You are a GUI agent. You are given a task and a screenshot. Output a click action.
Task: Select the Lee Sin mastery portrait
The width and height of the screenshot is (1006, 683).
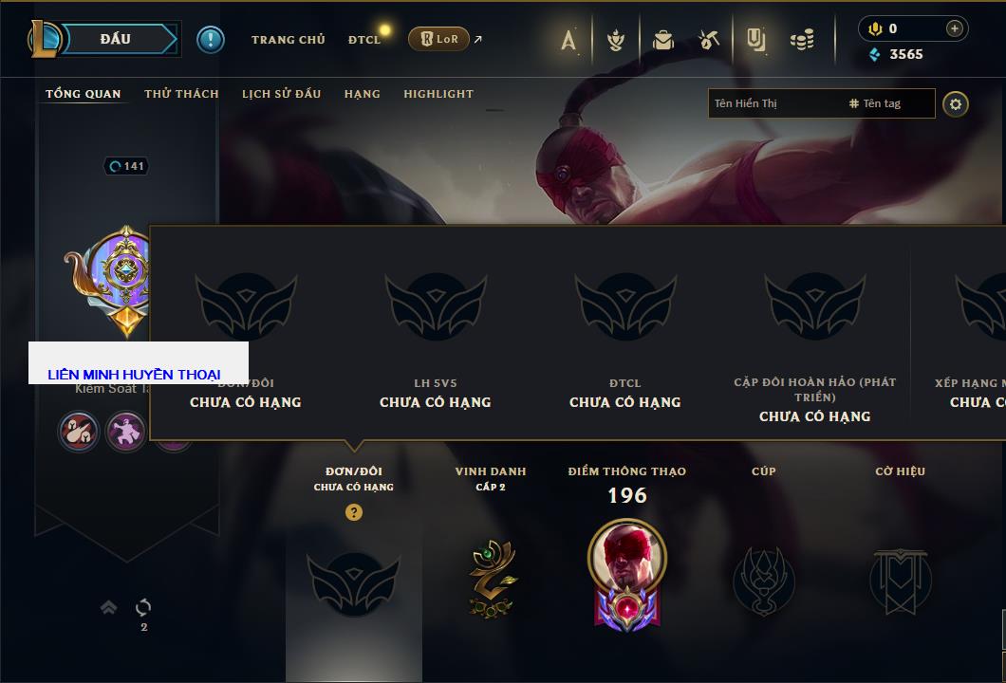(x=626, y=557)
